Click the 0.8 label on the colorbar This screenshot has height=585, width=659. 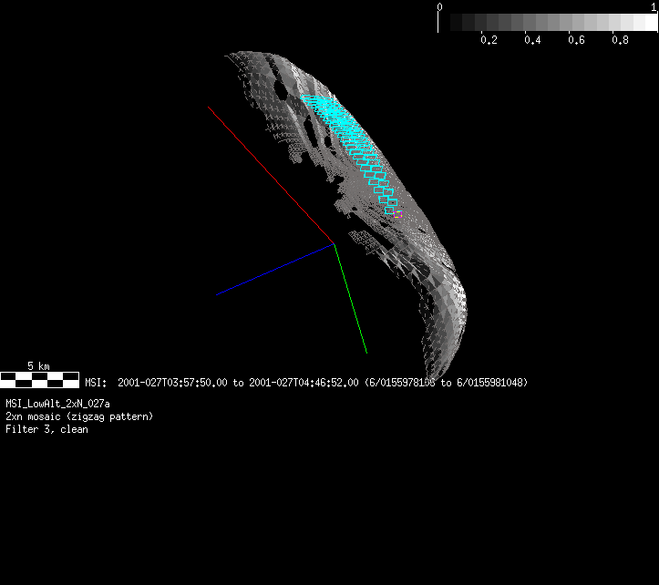tap(621, 40)
